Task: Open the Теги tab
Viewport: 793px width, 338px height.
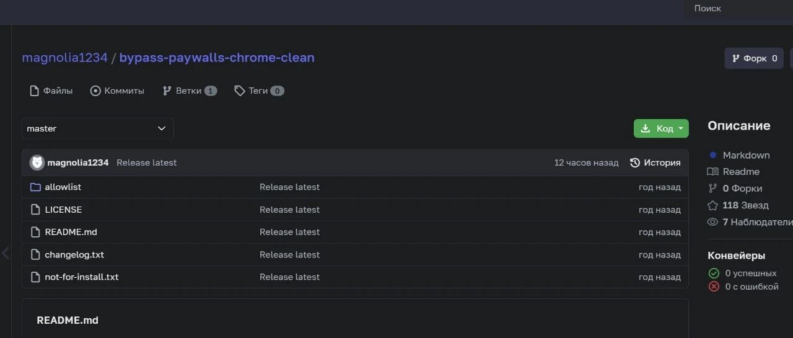Action: (x=258, y=91)
